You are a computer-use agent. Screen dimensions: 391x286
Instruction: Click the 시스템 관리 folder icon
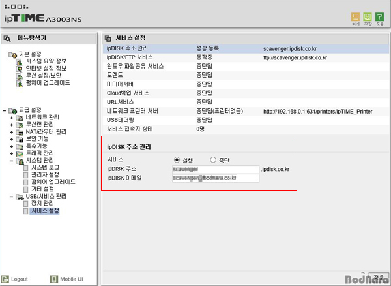point(20,161)
